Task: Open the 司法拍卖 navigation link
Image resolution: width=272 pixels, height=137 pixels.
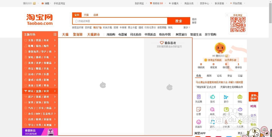Action: pos(136,34)
